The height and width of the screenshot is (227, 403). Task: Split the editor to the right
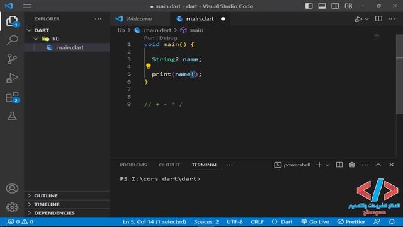pyautogui.click(x=378, y=19)
